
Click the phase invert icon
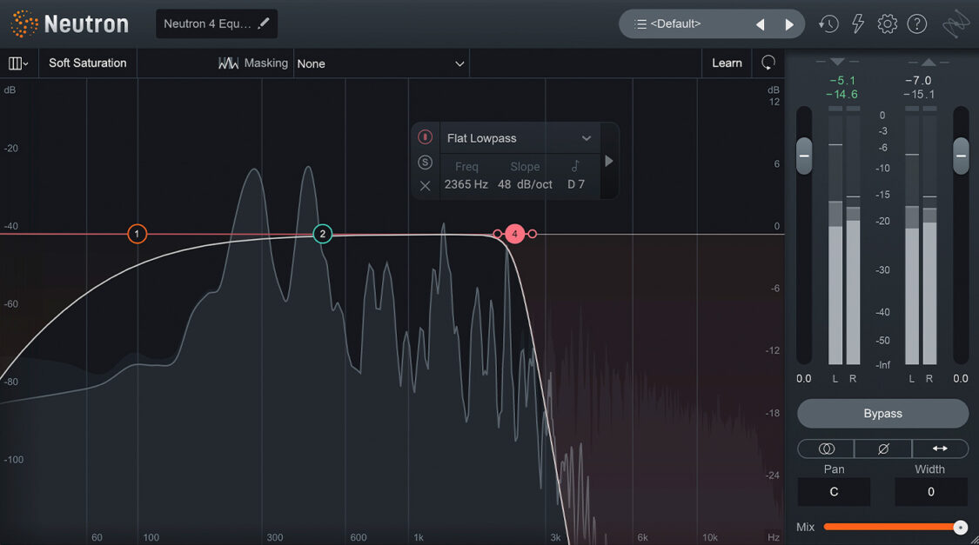tap(882, 449)
